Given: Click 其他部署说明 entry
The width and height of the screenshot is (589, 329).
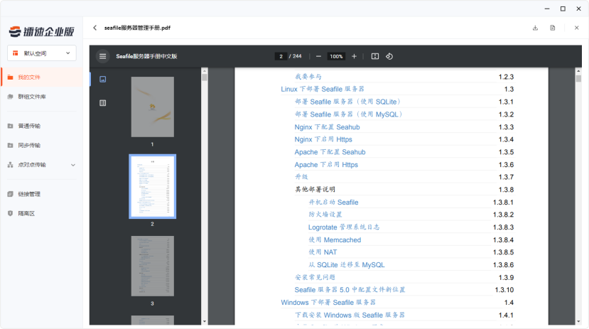Looking at the screenshot, I should coord(315,189).
